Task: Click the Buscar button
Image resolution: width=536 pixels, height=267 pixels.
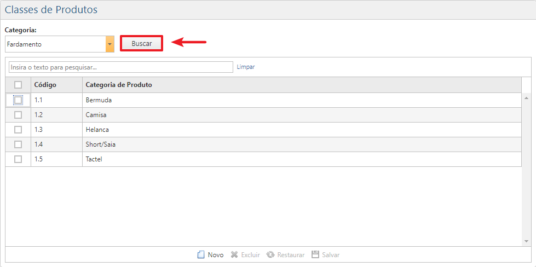Action: pyautogui.click(x=141, y=44)
